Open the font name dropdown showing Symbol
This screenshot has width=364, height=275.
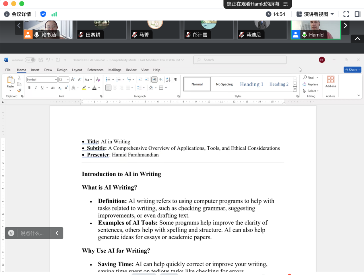coord(56,80)
